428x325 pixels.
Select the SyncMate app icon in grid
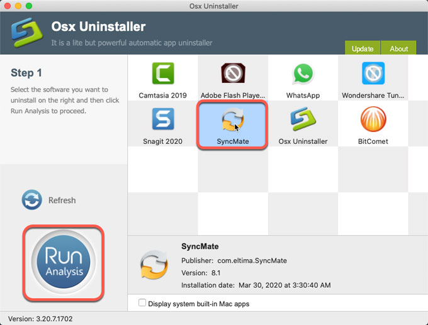pyautogui.click(x=233, y=119)
